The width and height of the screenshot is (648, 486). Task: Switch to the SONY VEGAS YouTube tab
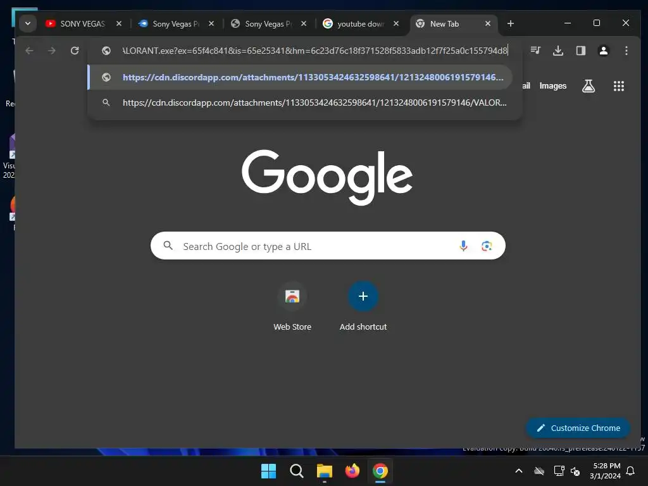pyautogui.click(x=77, y=23)
